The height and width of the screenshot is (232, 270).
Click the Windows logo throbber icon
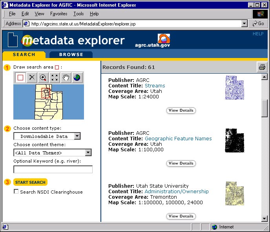point(260,14)
